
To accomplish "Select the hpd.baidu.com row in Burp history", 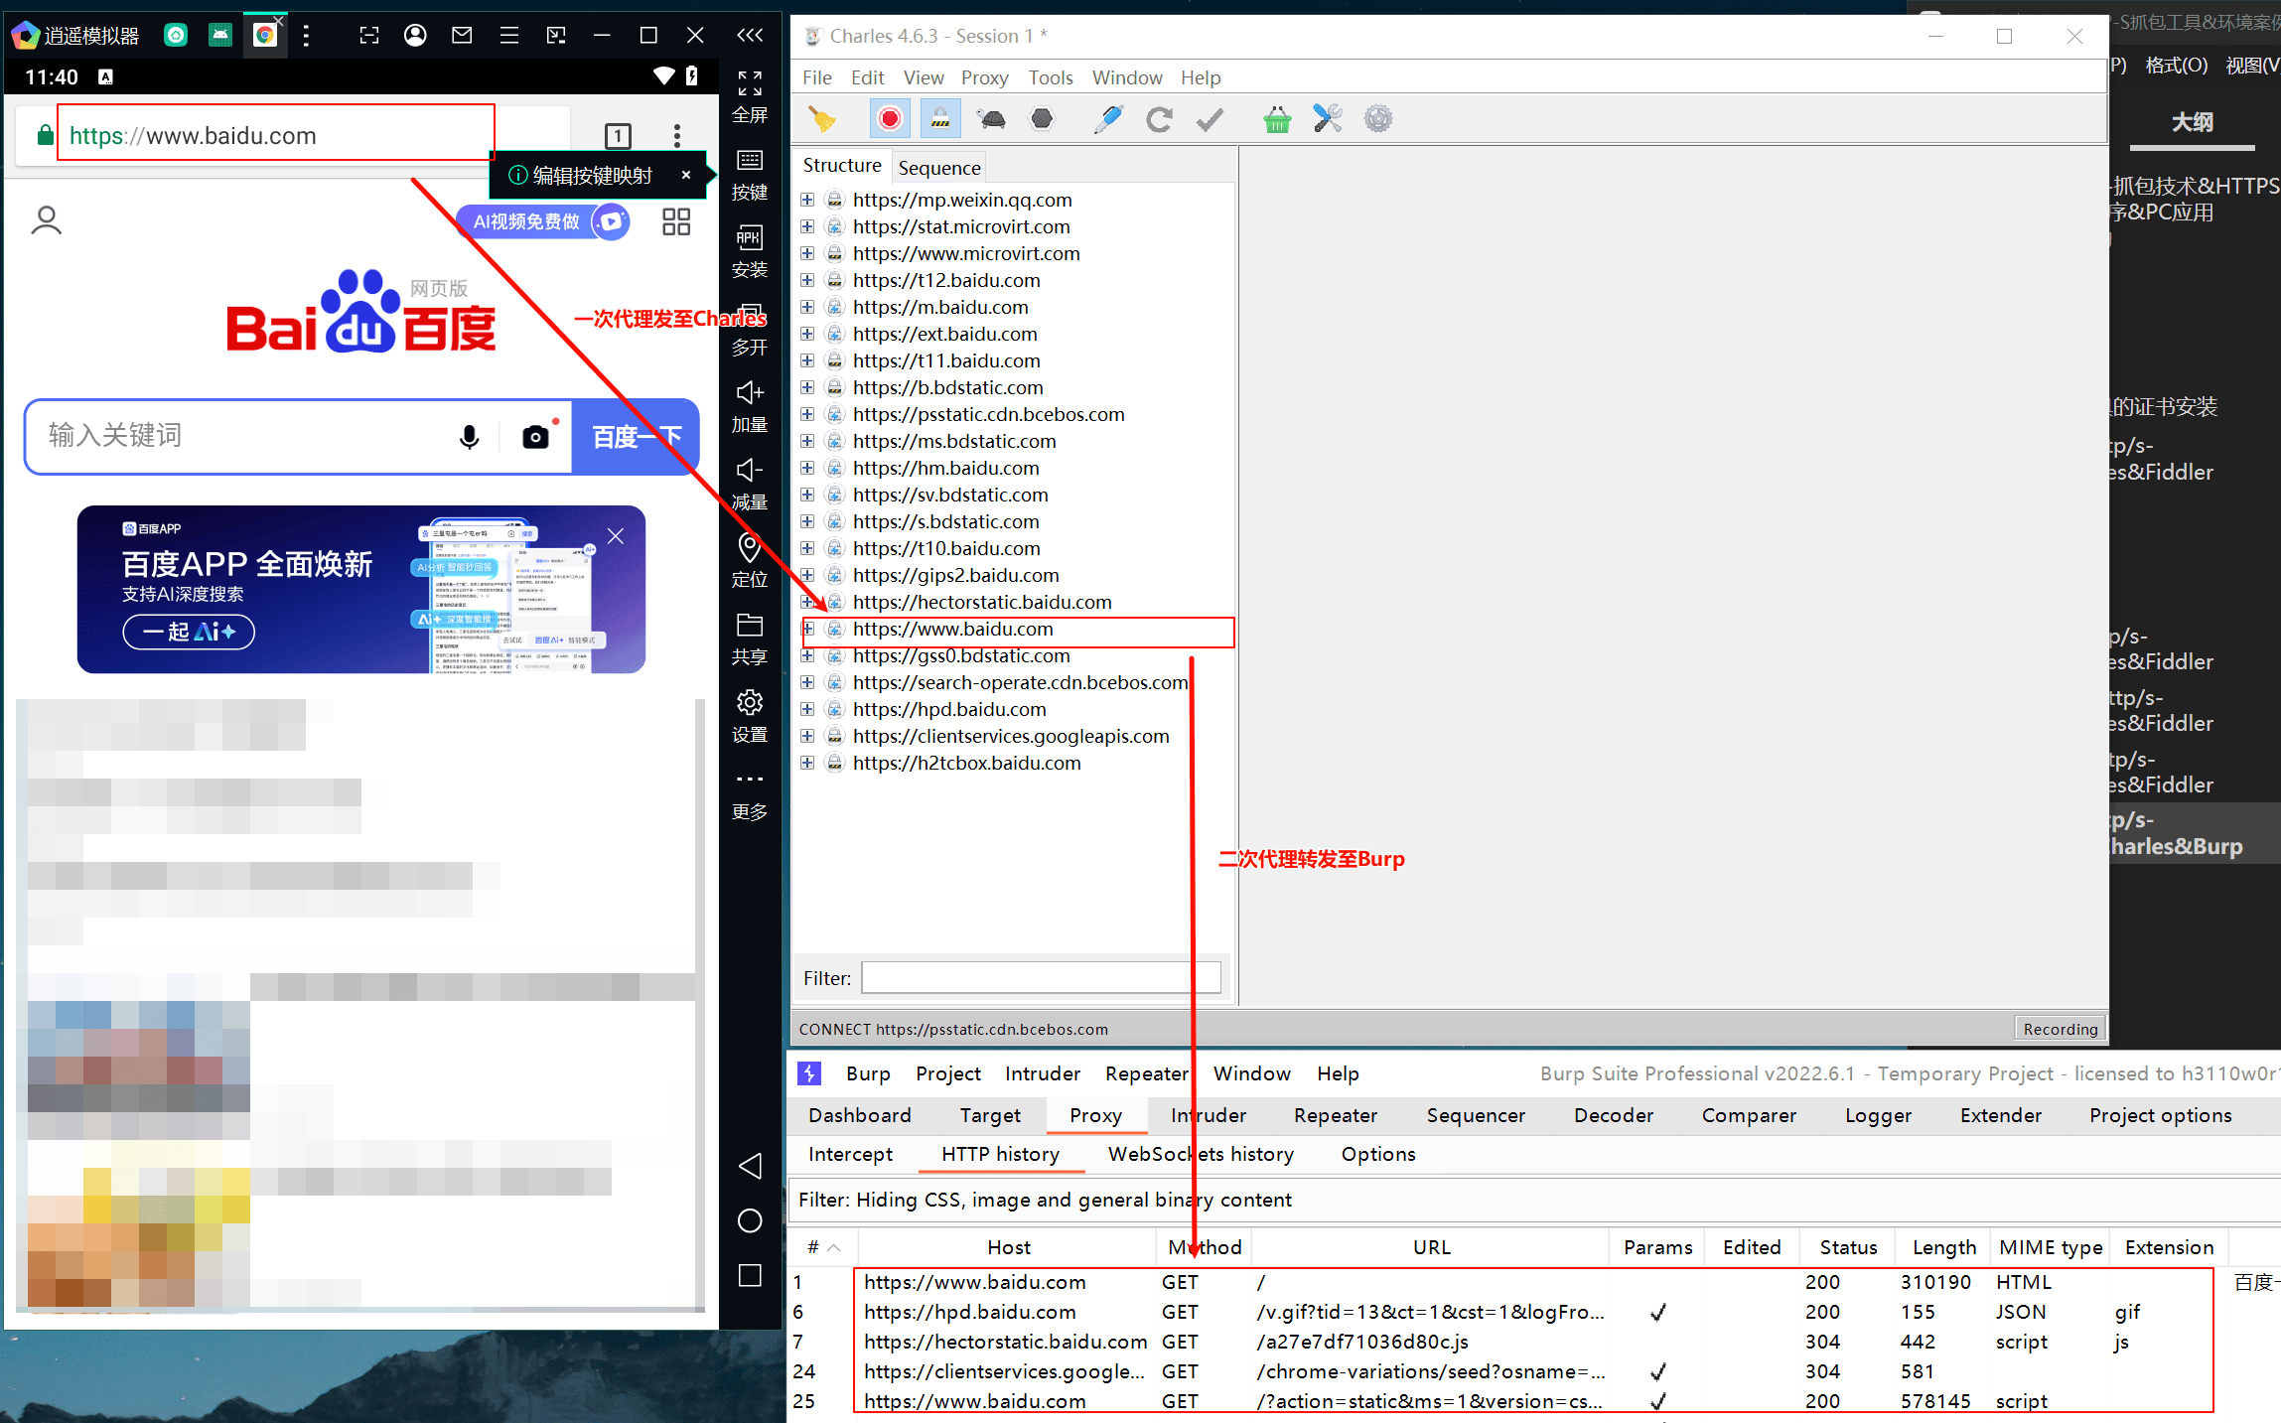I will point(1532,1312).
